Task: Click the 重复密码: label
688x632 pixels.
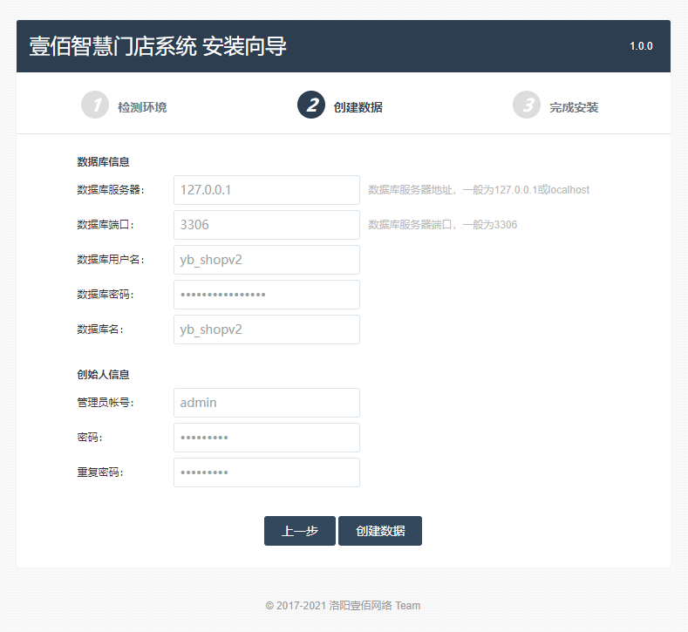Action: pyautogui.click(x=100, y=472)
